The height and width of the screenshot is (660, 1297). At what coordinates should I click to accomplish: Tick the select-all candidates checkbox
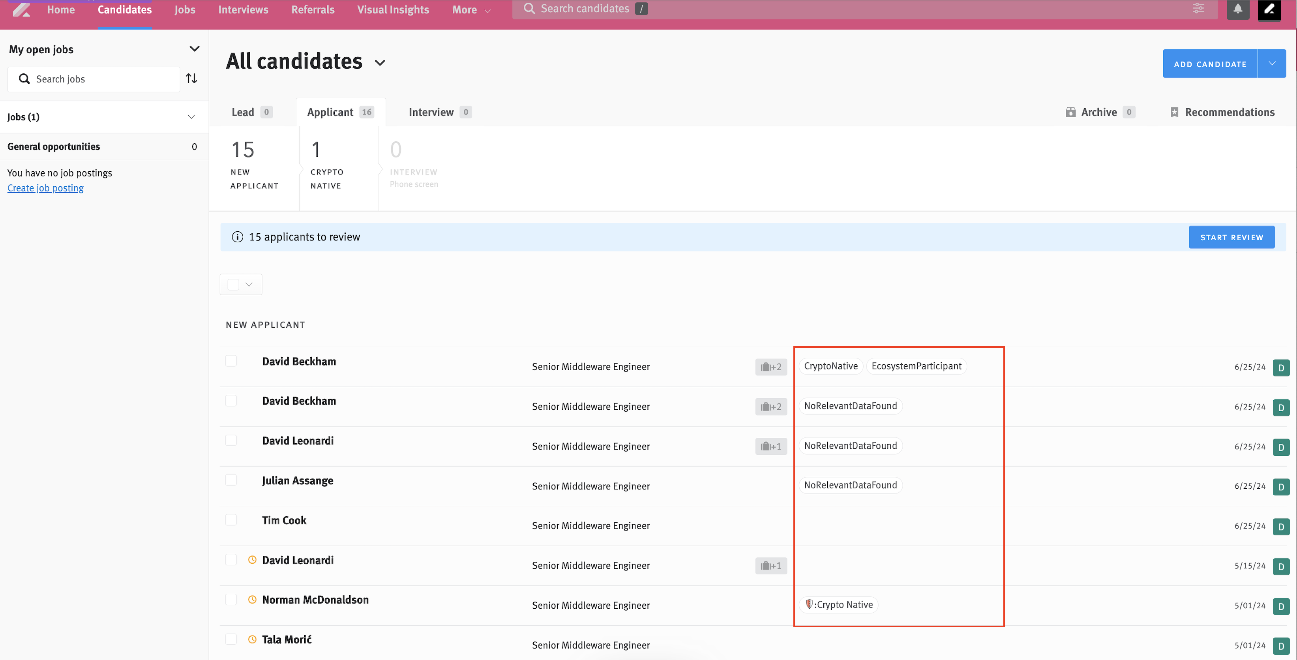(x=233, y=285)
